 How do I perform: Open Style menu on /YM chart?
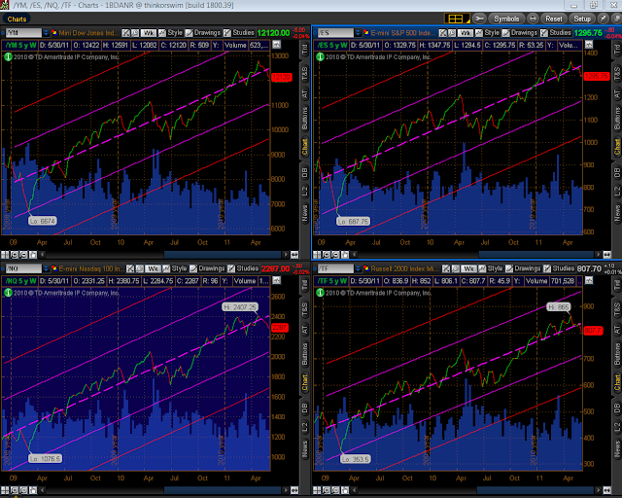point(171,32)
